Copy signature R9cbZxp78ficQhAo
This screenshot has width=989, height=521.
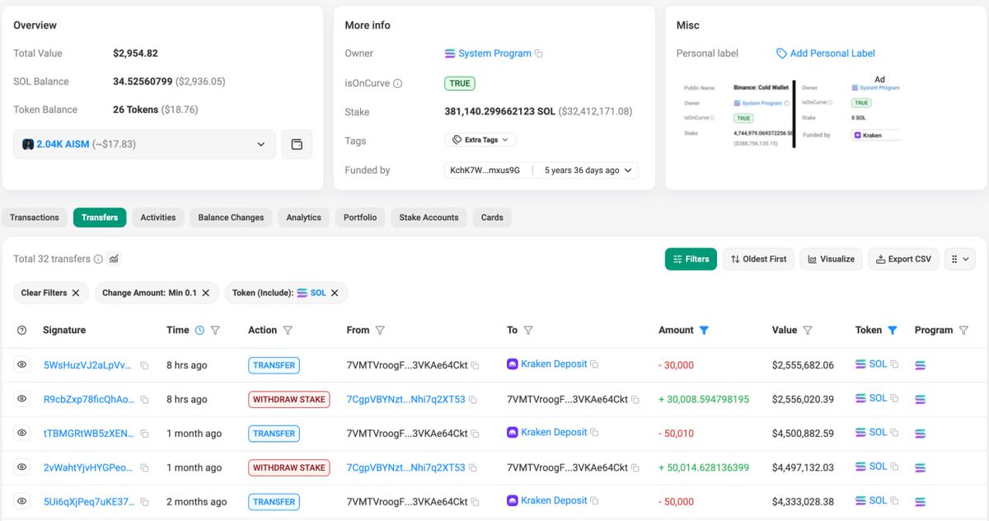[144, 400]
